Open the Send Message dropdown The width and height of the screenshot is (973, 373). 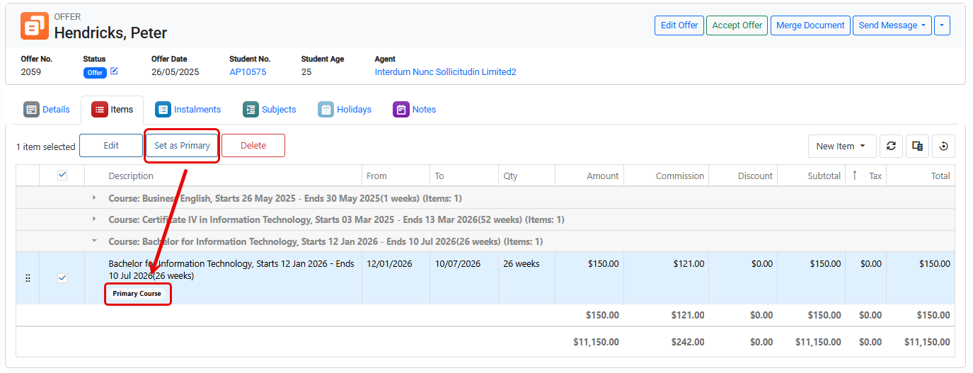pyautogui.click(x=892, y=25)
